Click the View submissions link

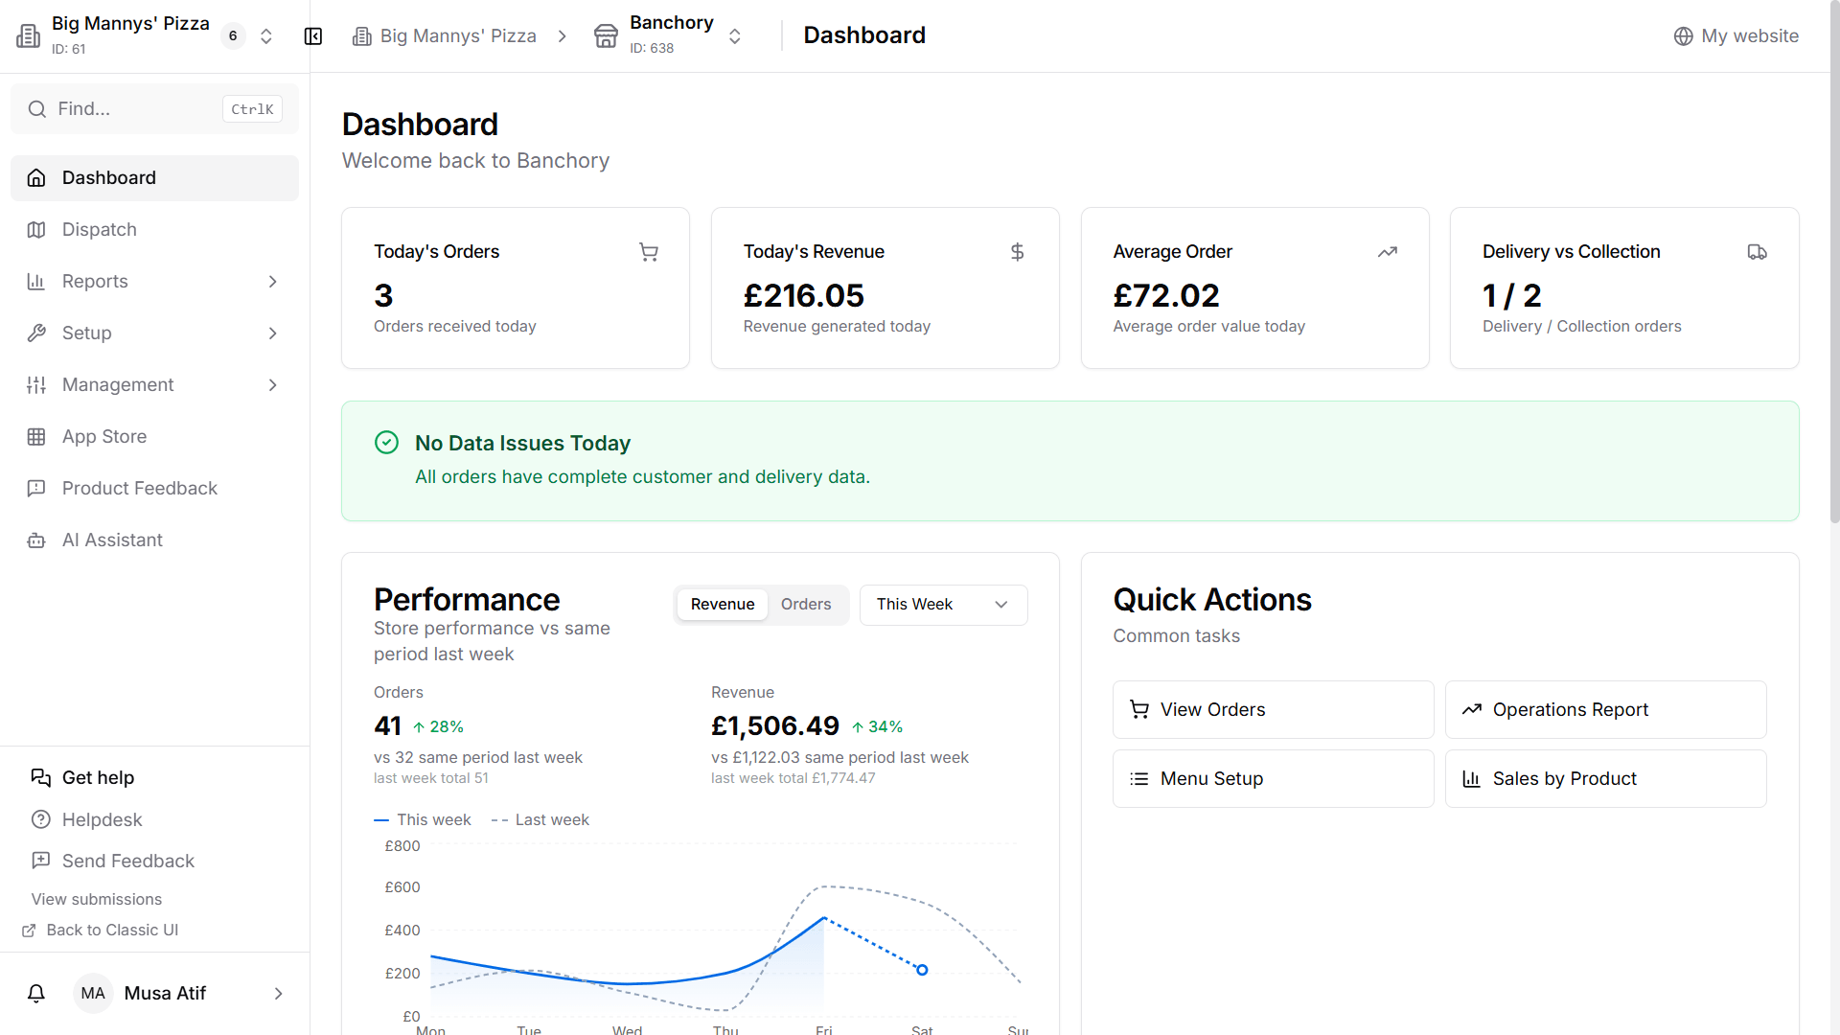tap(97, 900)
